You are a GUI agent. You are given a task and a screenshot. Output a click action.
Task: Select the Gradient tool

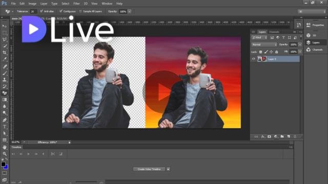[5, 100]
